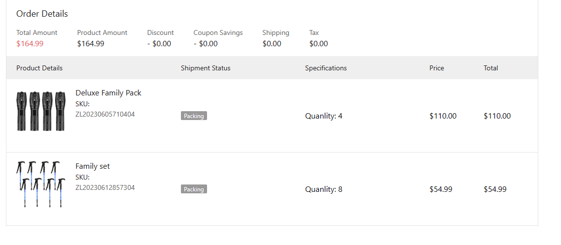
Task: Click the Total Amount value $164.99
Action: (30, 44)
